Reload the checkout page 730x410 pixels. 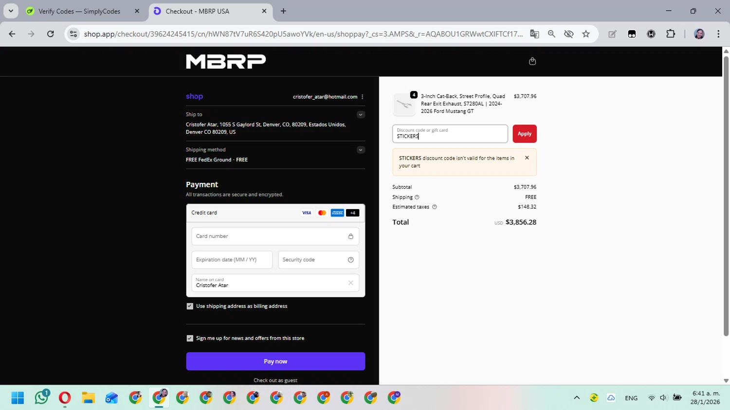51,34
